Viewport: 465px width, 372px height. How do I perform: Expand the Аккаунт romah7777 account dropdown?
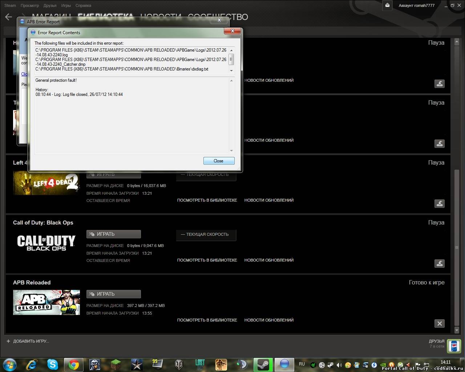click(x=416, y=5)
